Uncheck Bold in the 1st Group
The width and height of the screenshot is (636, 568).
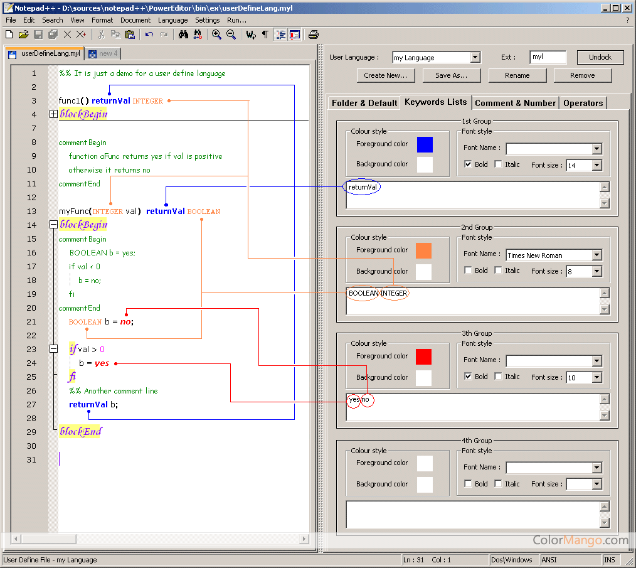[x=468, y=164]
